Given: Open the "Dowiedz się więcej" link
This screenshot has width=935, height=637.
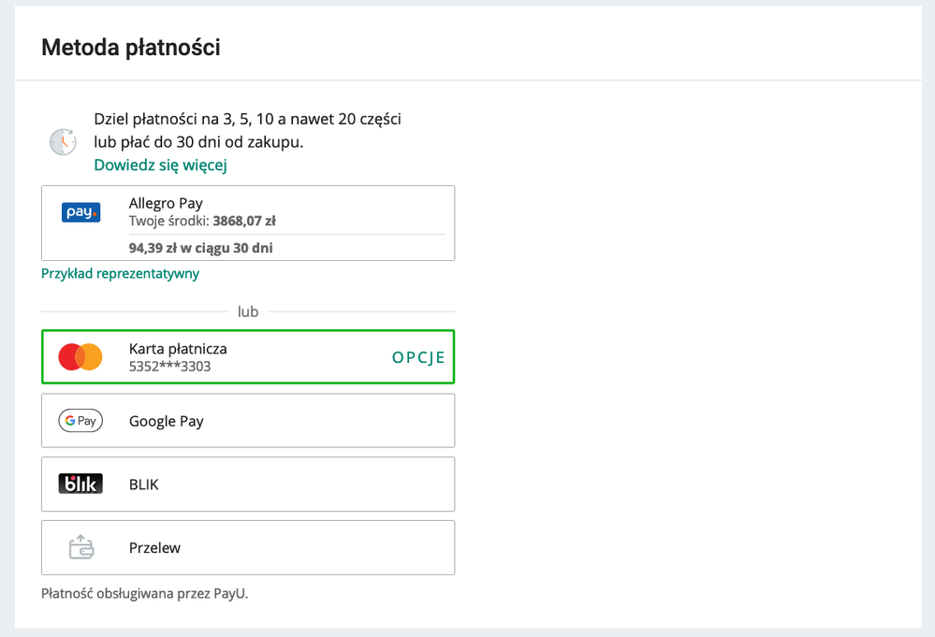Looking at the screenshot, I should [x=160, y=166].
